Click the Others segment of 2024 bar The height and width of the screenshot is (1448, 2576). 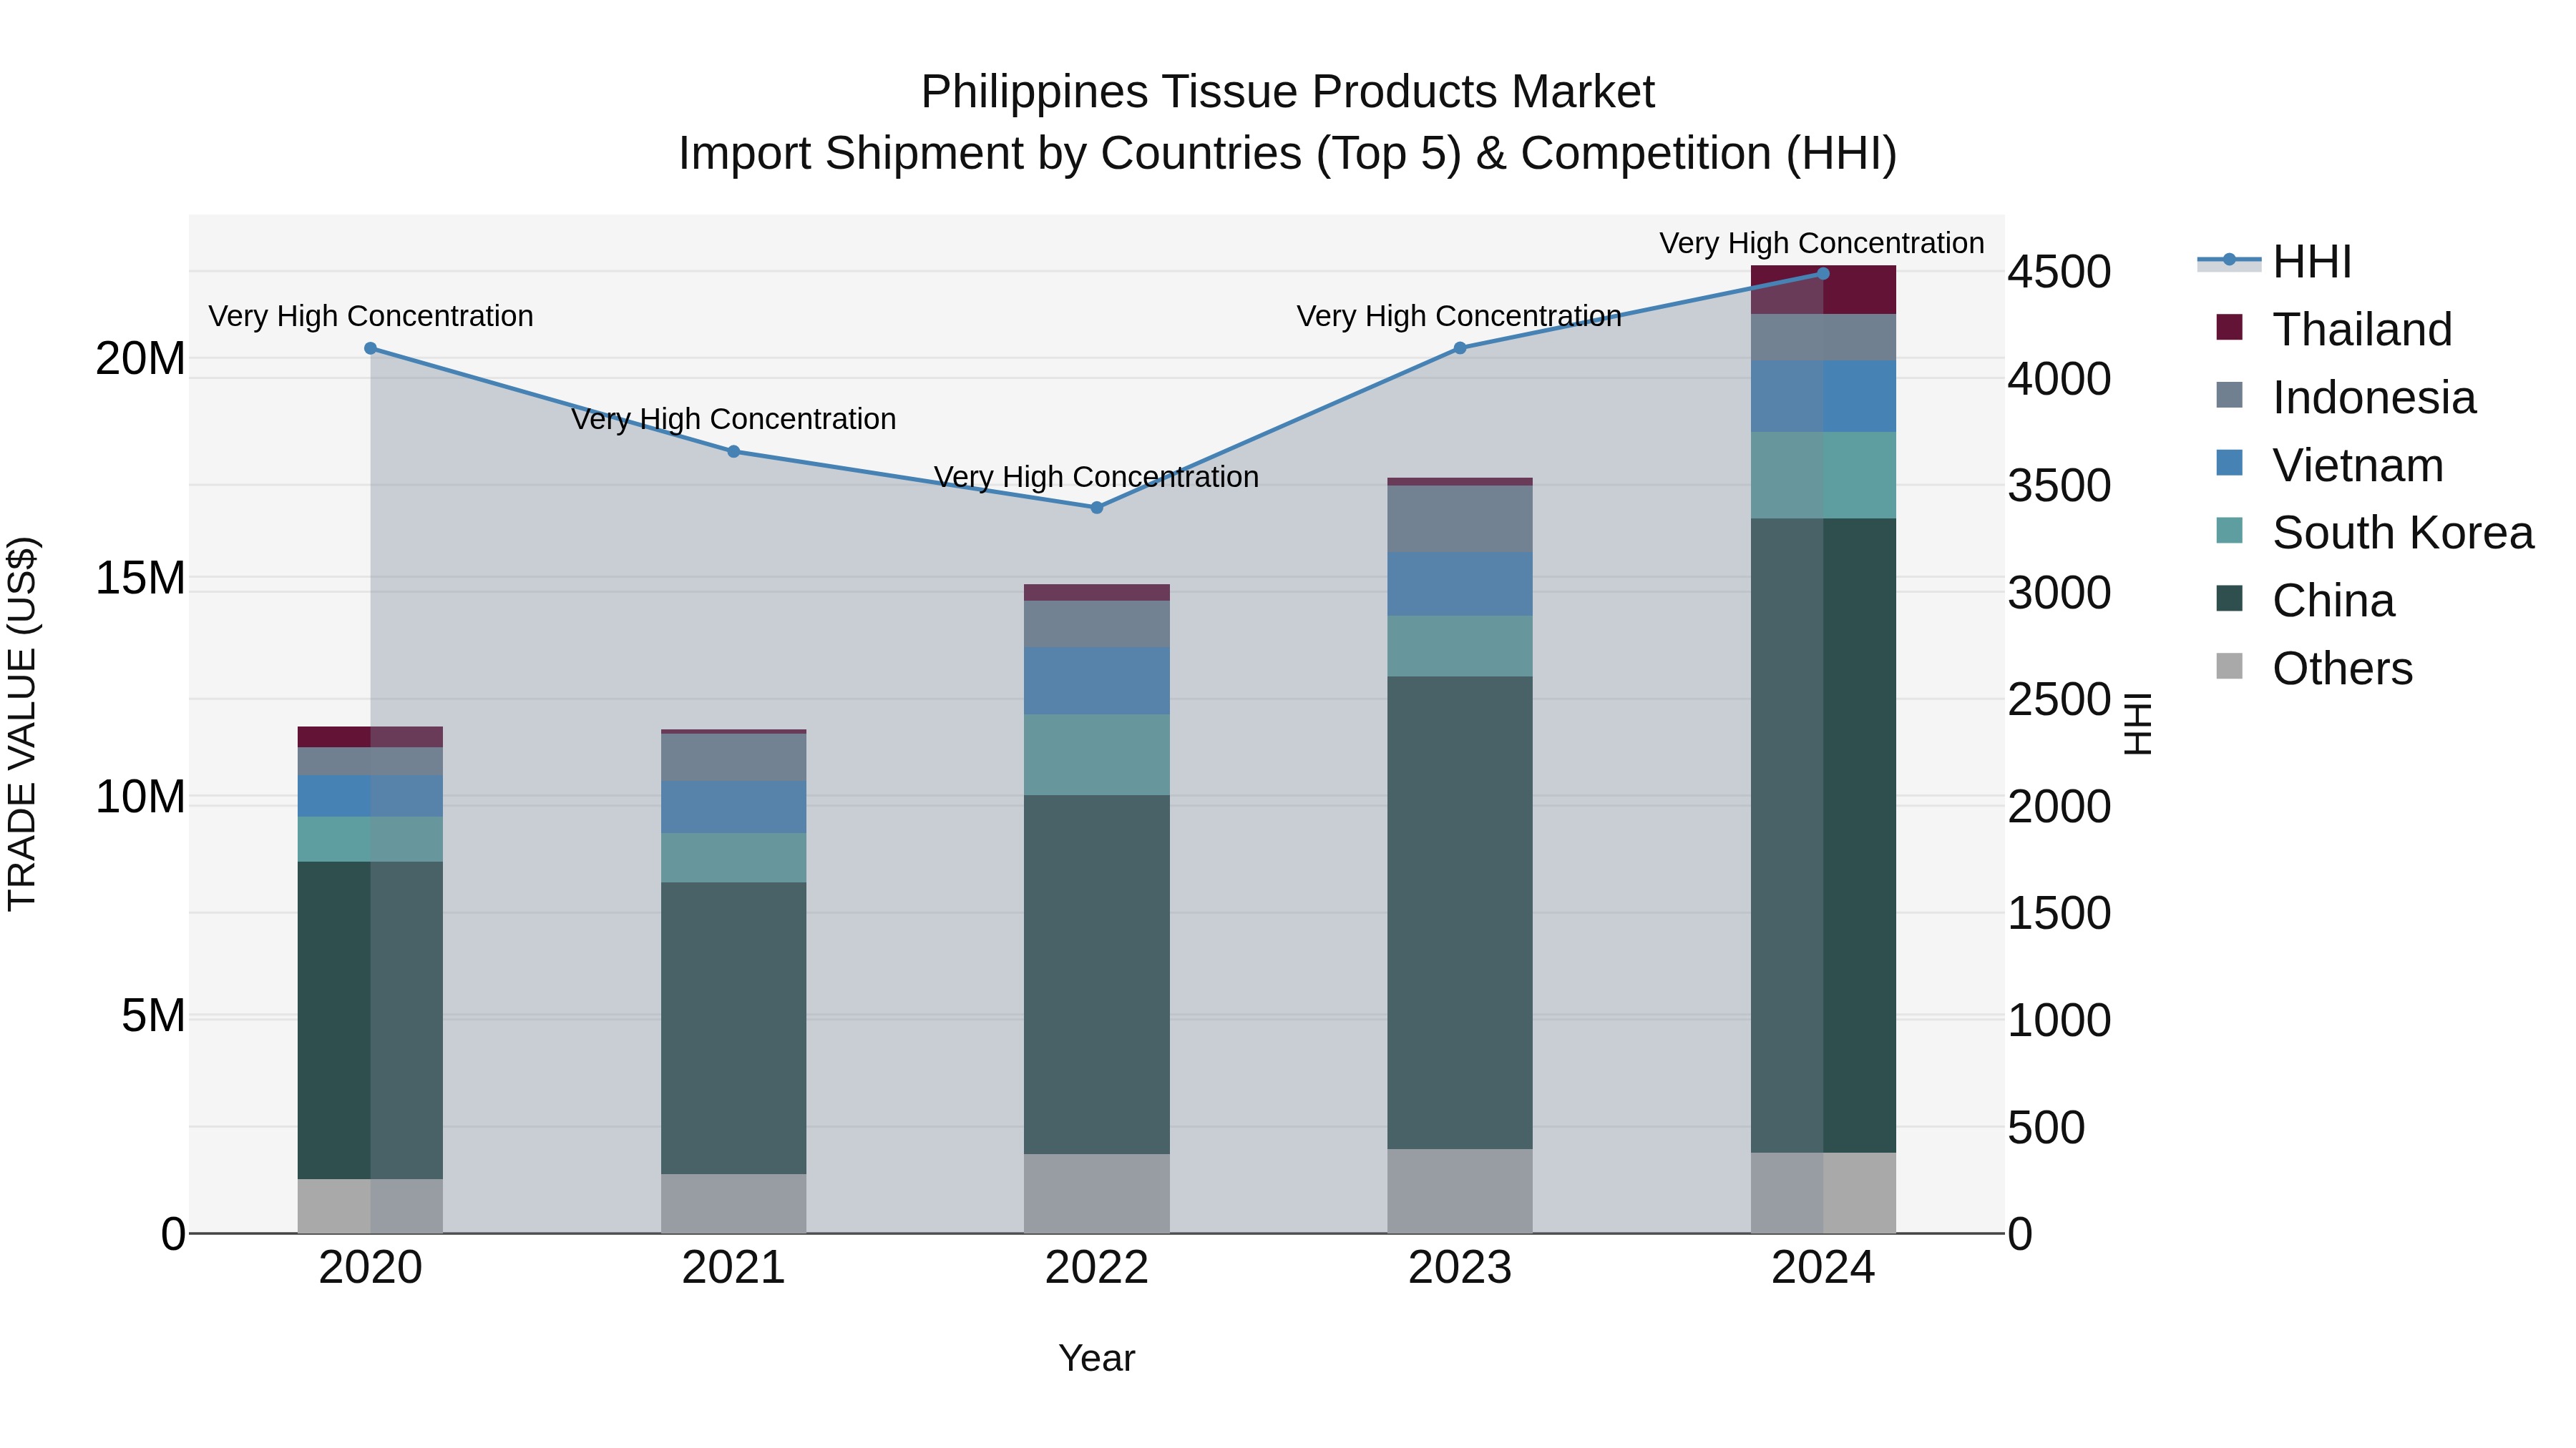(1823, 1193)
